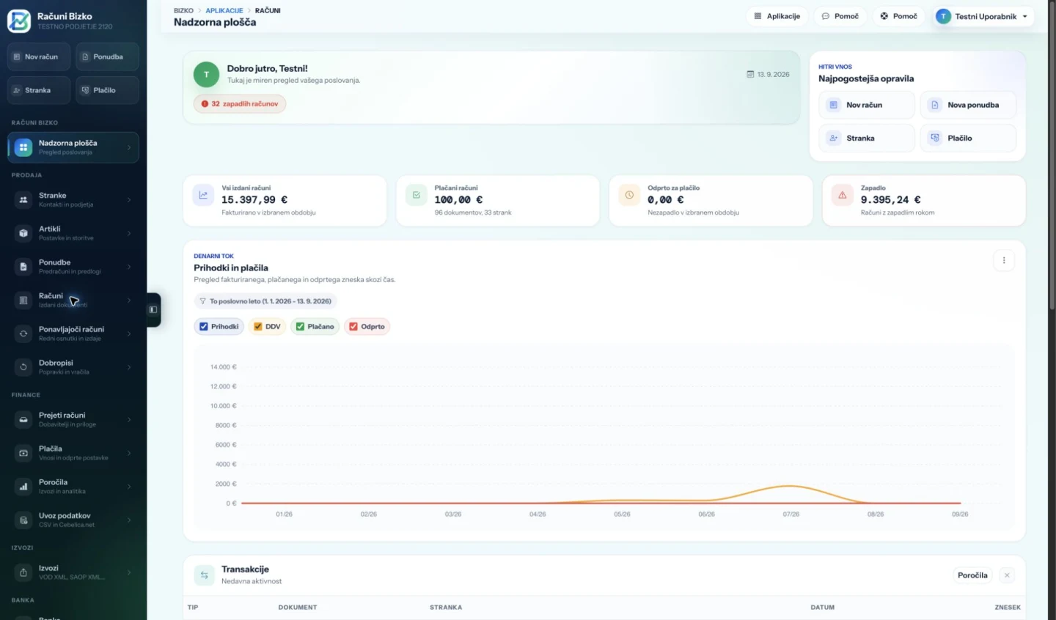Viewport: 1056px width, 620px height.
Task: Click the Stranke people icon in sidebar
Action: [x=23, y=199]
